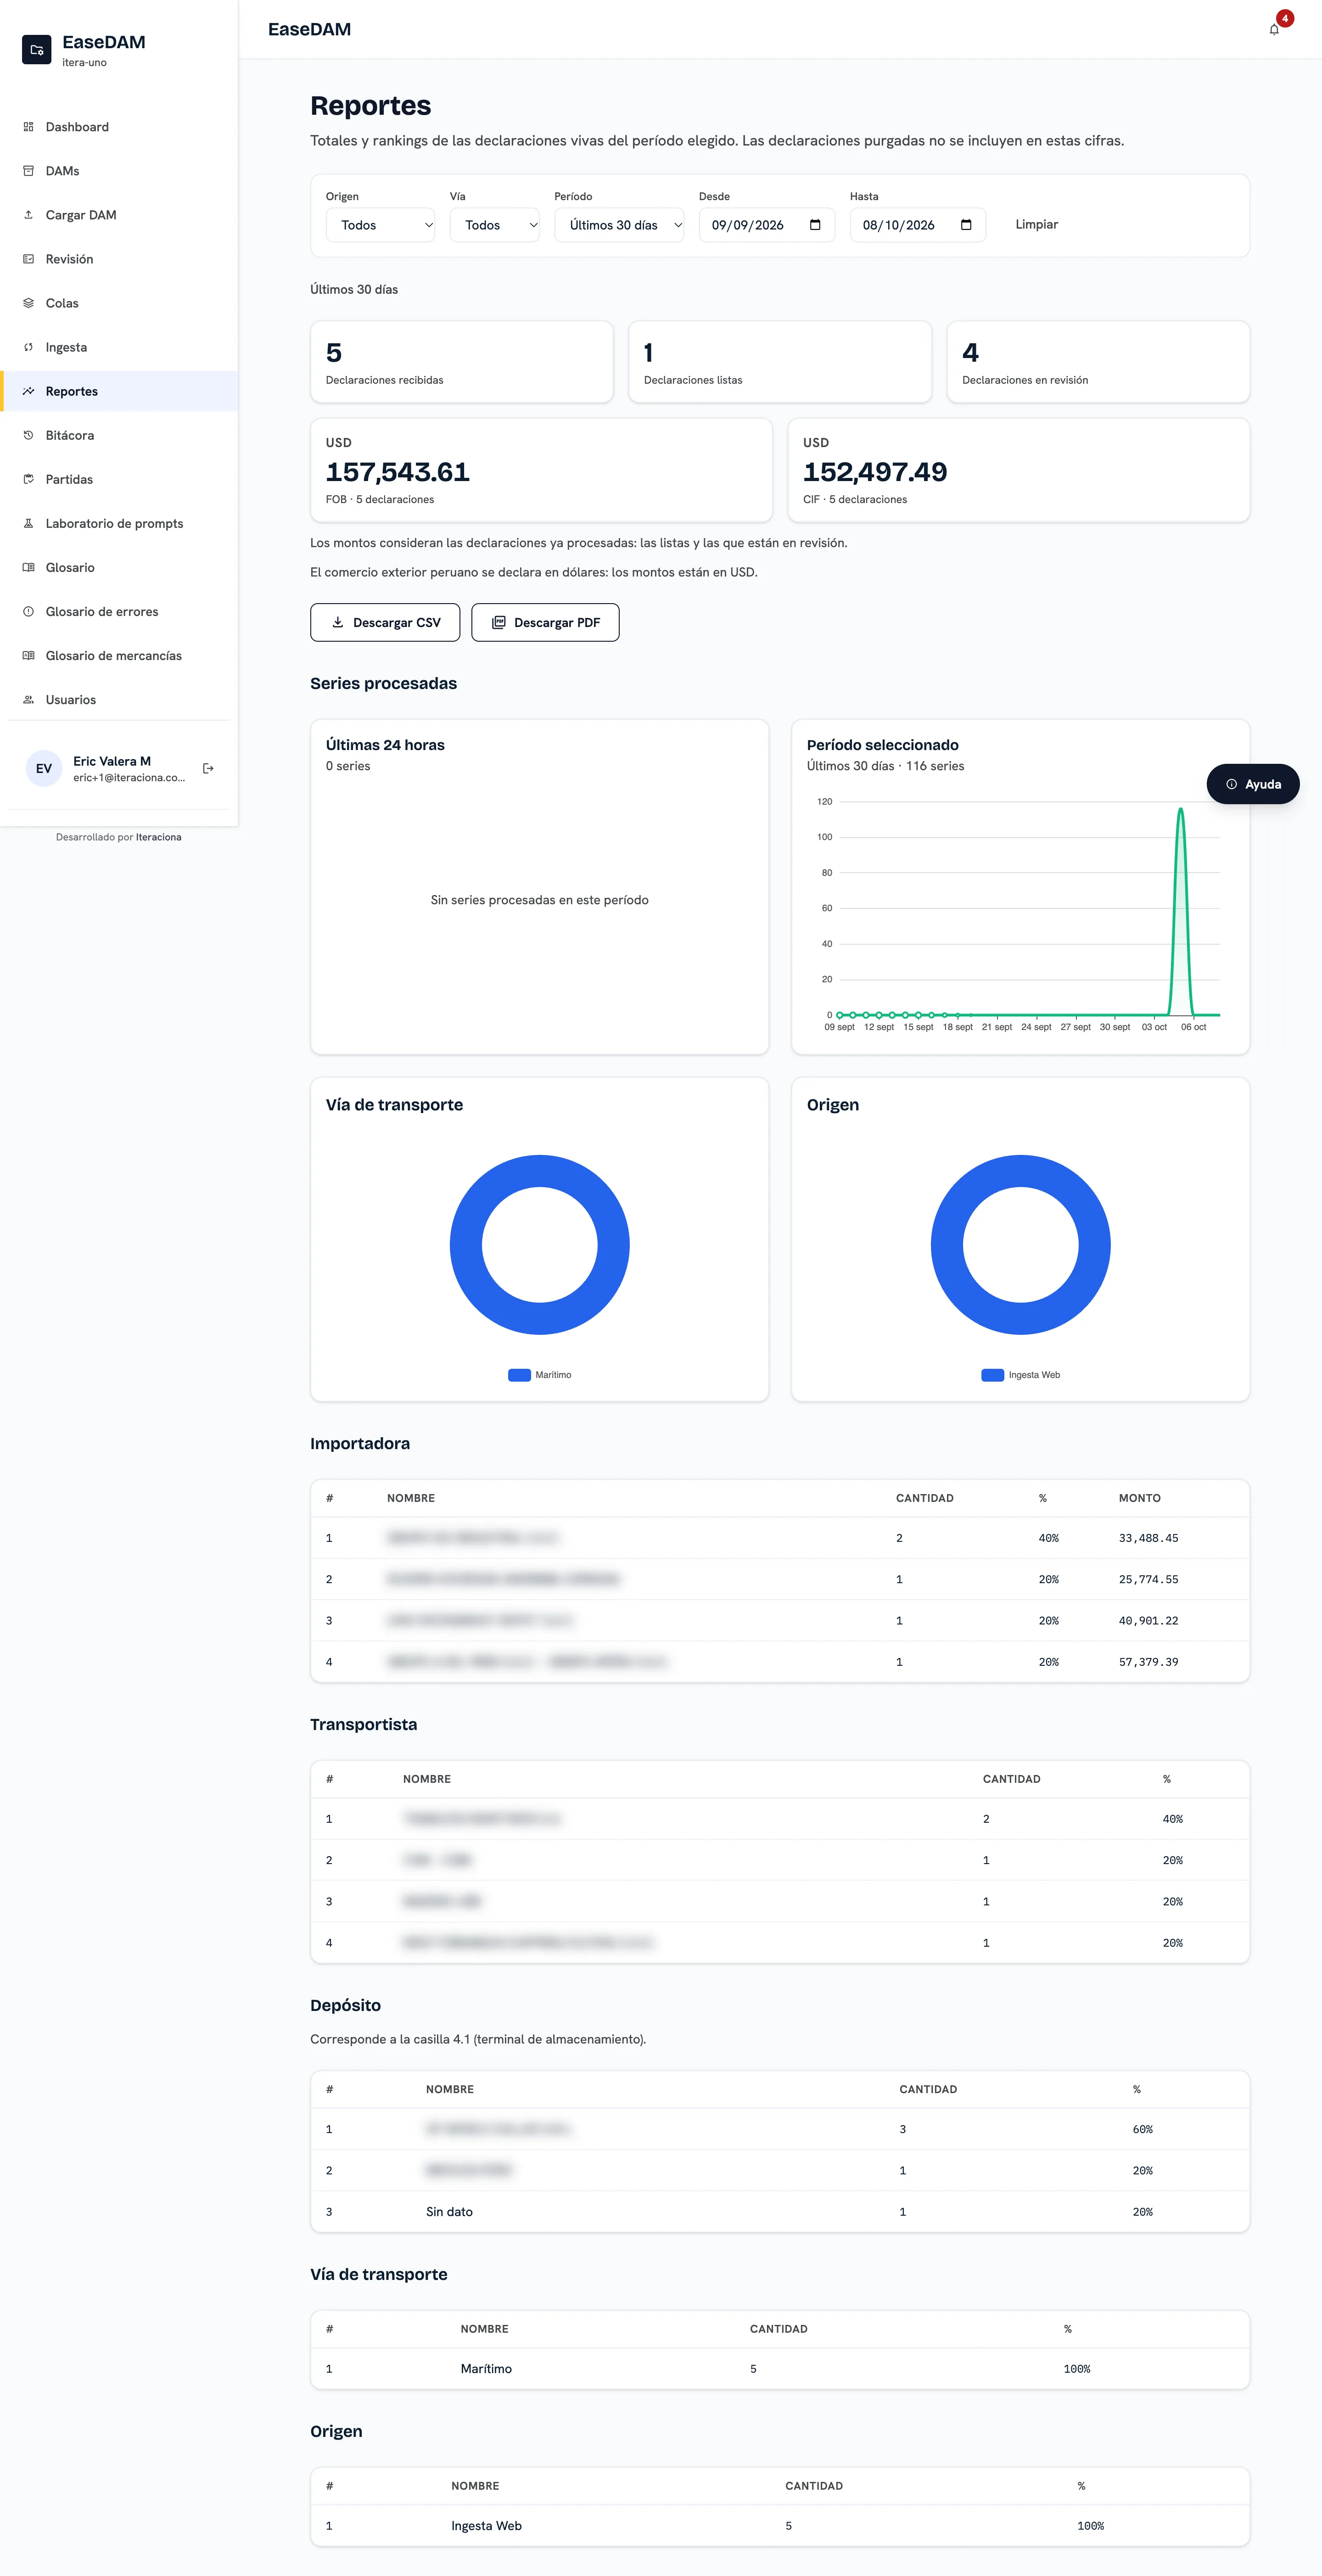
Task: Open the Desde date calendar picker icon
Action: [815, 225]
